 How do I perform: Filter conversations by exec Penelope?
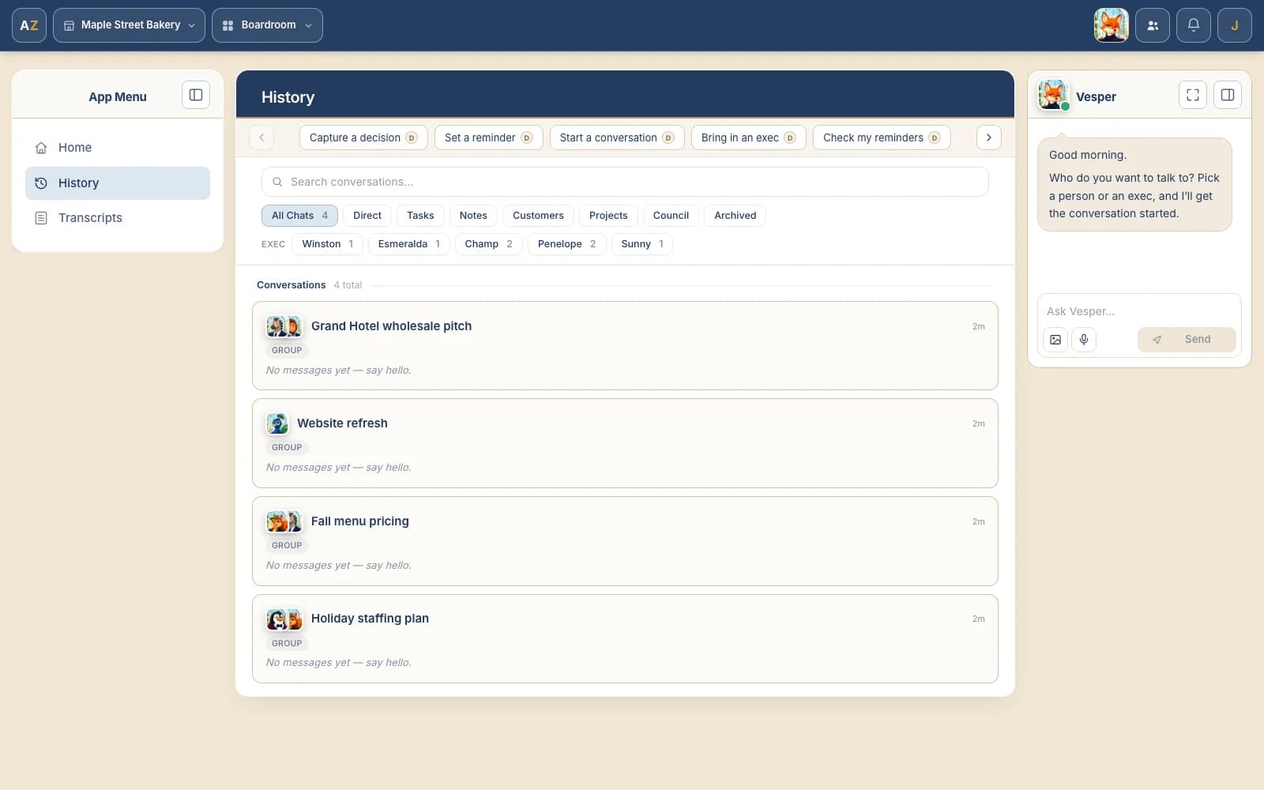566,244
